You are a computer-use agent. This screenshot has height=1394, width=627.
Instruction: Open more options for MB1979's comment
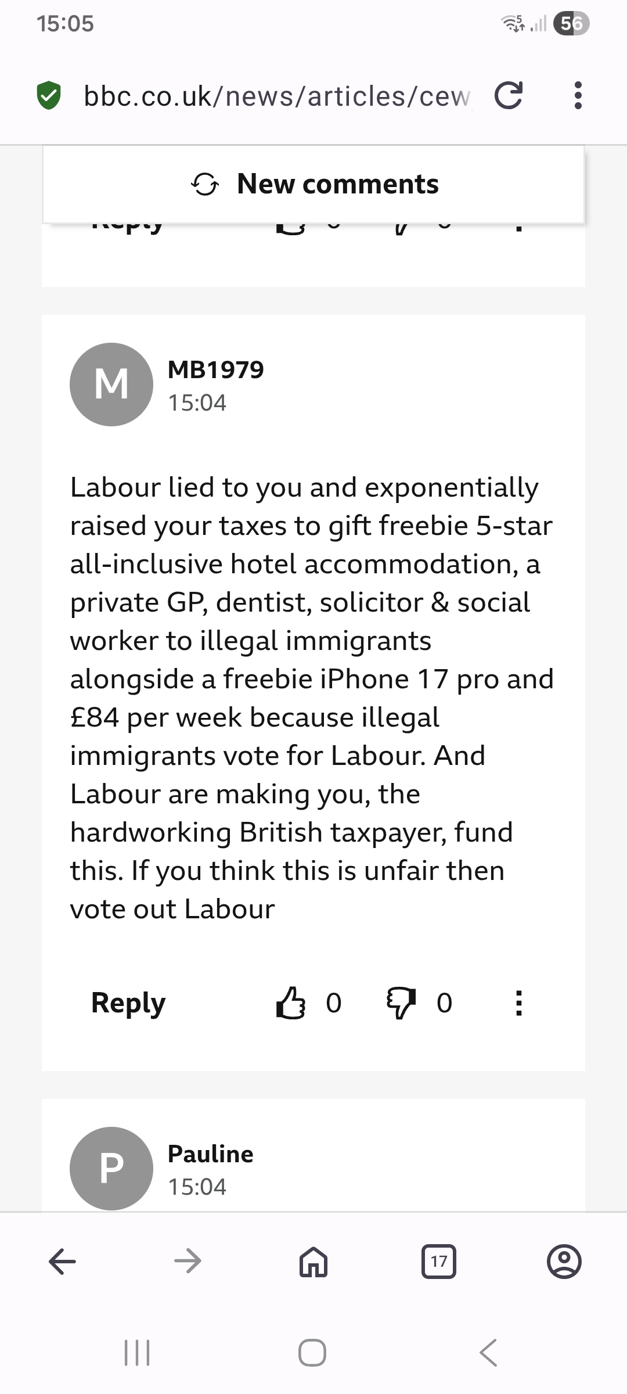coord(519,1003)
